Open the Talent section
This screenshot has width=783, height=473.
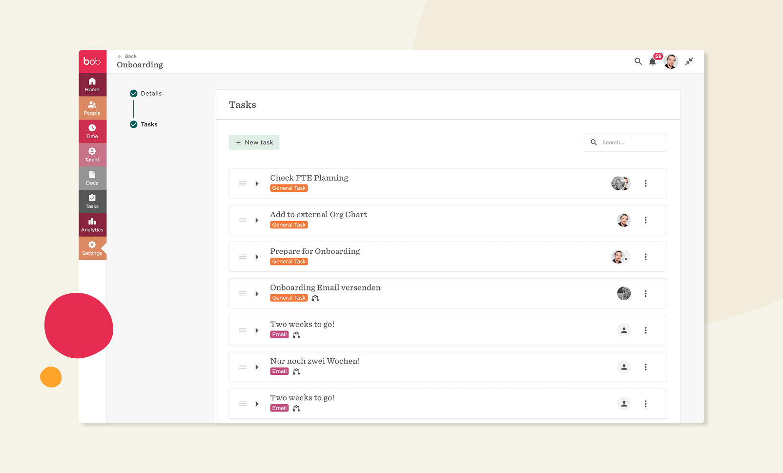[x=92, y=155]
